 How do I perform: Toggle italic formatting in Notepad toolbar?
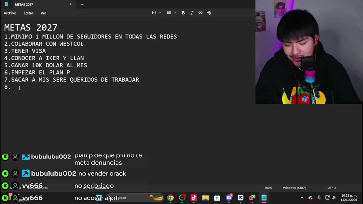192,13
